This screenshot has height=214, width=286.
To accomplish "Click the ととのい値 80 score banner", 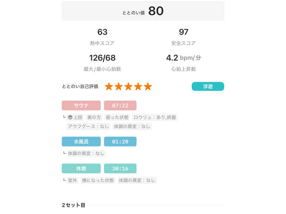I will coord(143,11).
